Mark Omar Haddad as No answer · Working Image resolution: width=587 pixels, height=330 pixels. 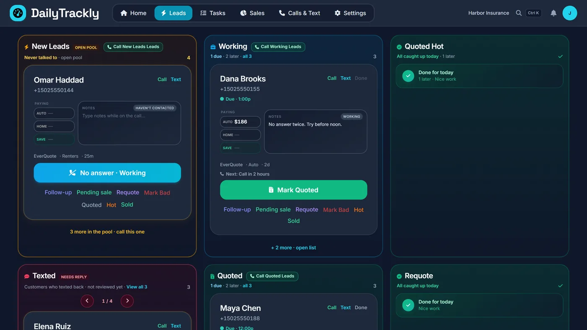pyautogui.click(x=107, y=173)
